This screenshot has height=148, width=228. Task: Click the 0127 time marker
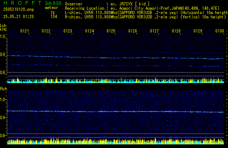[154, 31]
